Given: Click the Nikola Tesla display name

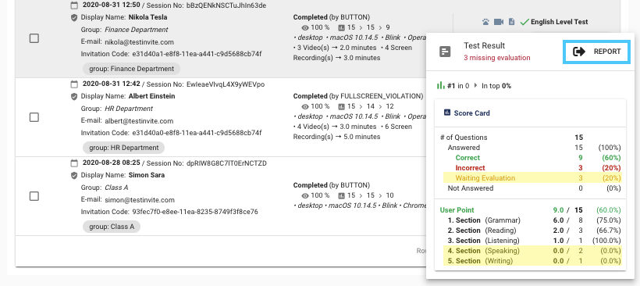Looking at the screenshot, I should coord(148,17).
